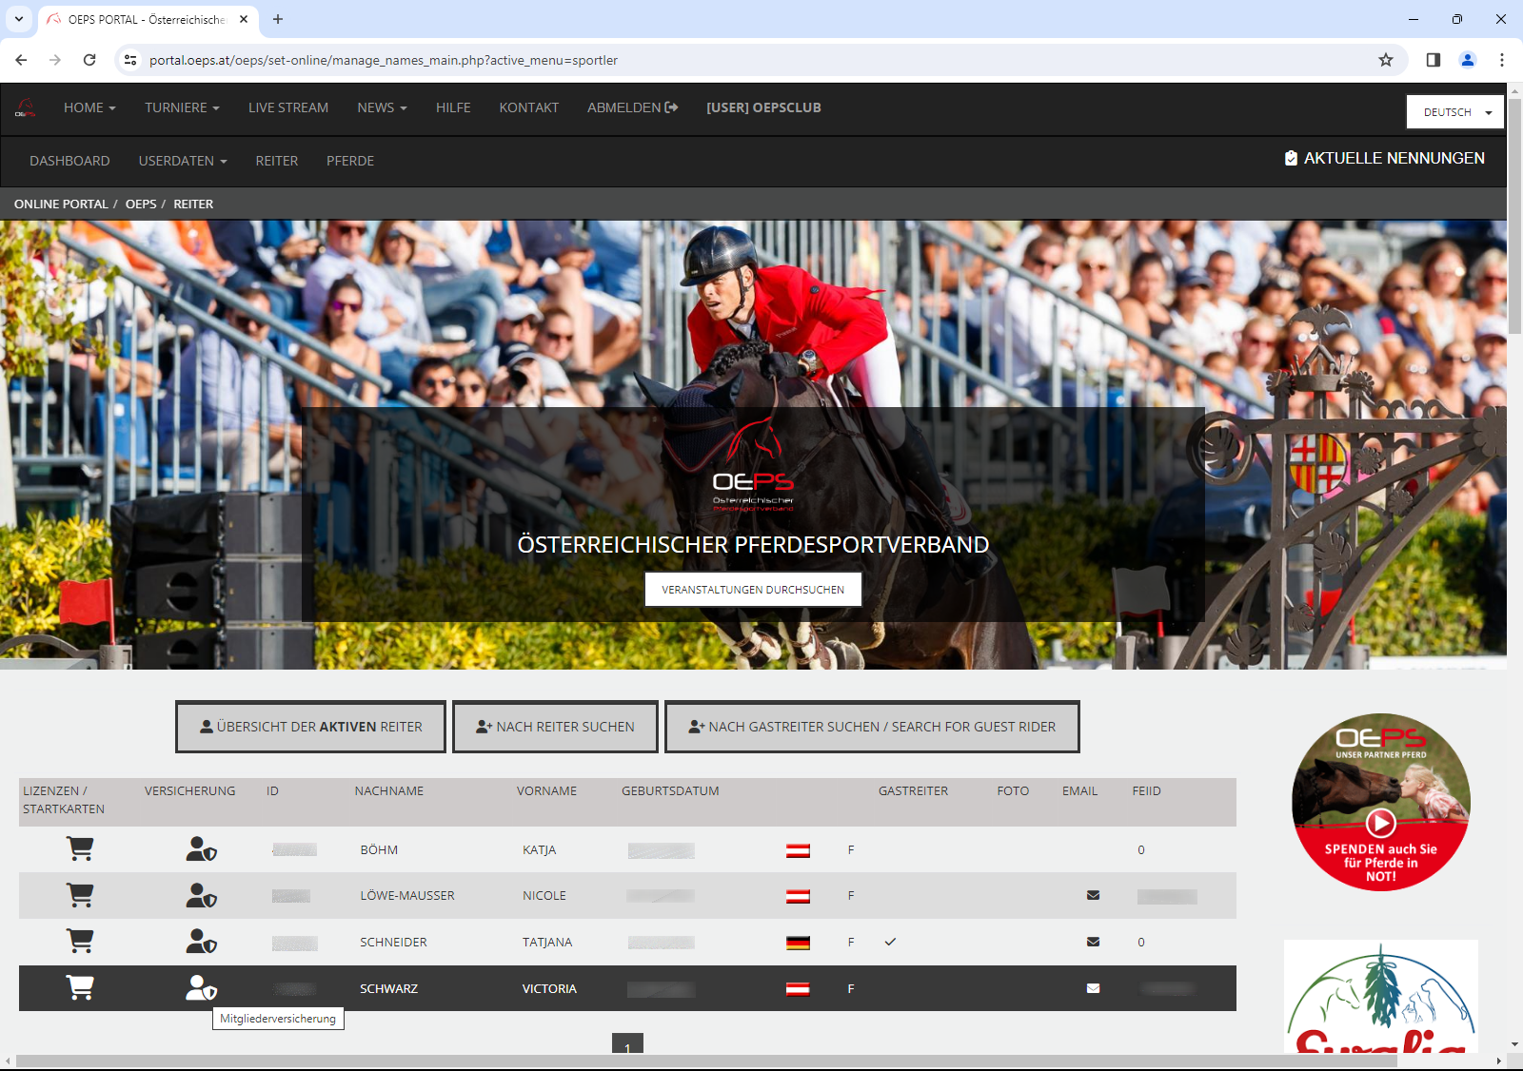The width and height of the screenshot is (1523, 1071).
Task: Click the Suralia advertisement banner
Action: click(x=1381, y=996)
